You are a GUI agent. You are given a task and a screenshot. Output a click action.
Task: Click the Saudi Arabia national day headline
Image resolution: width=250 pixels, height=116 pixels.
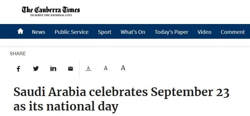point(121,99)
